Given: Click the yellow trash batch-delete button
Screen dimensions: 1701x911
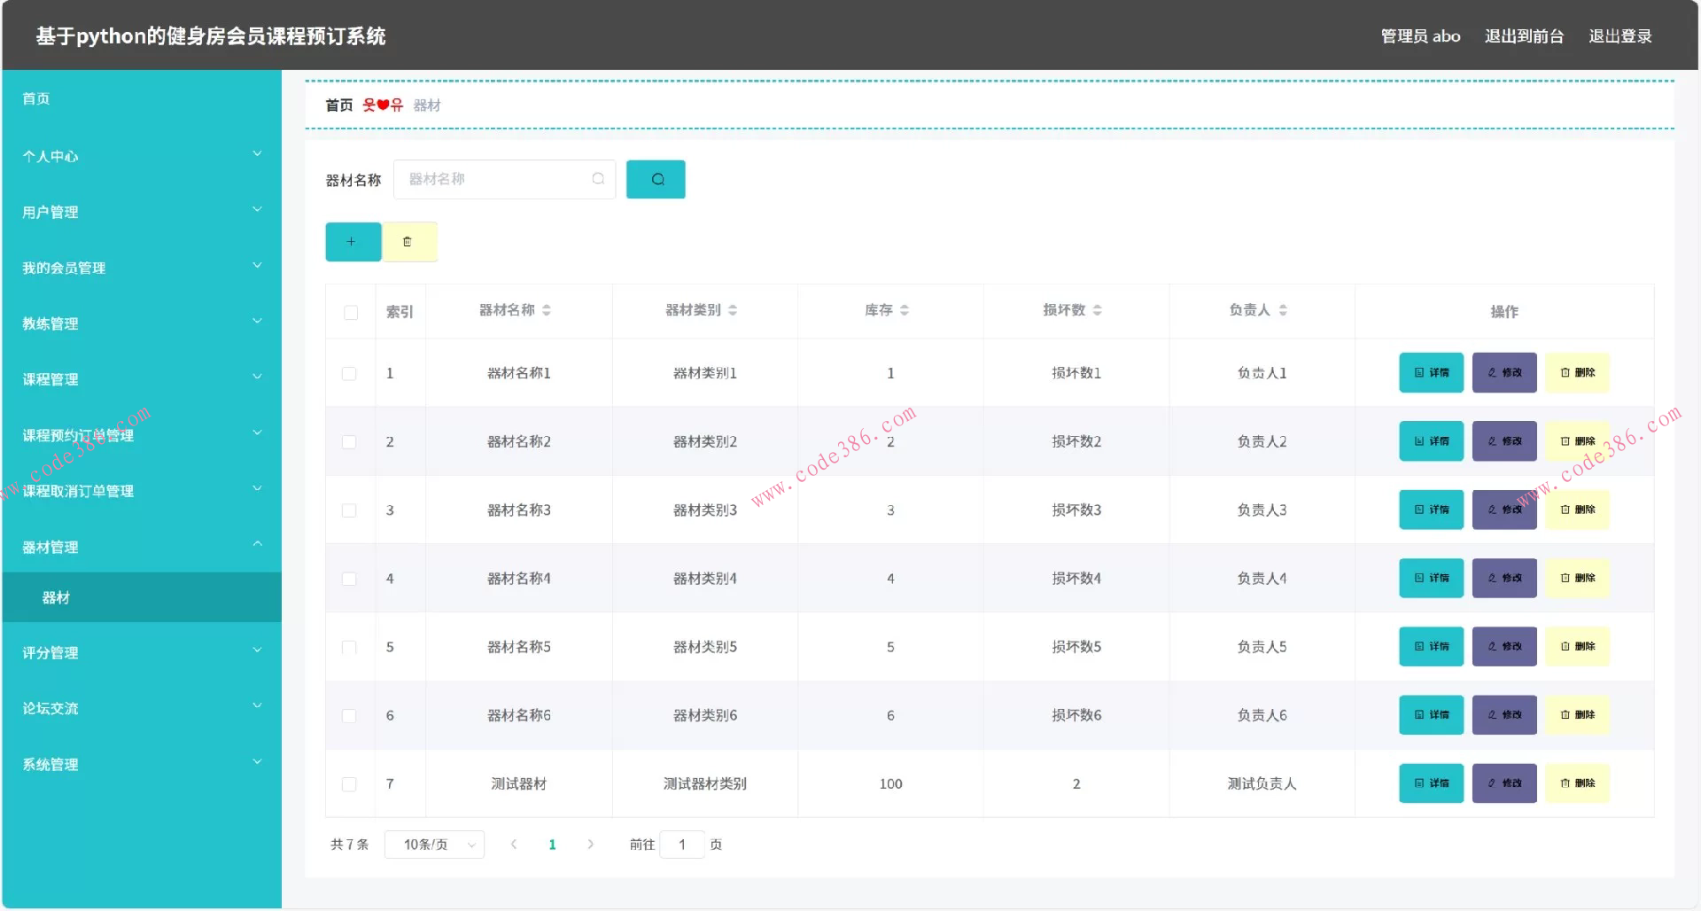Looking at the screenshot, I should (408, 242).
